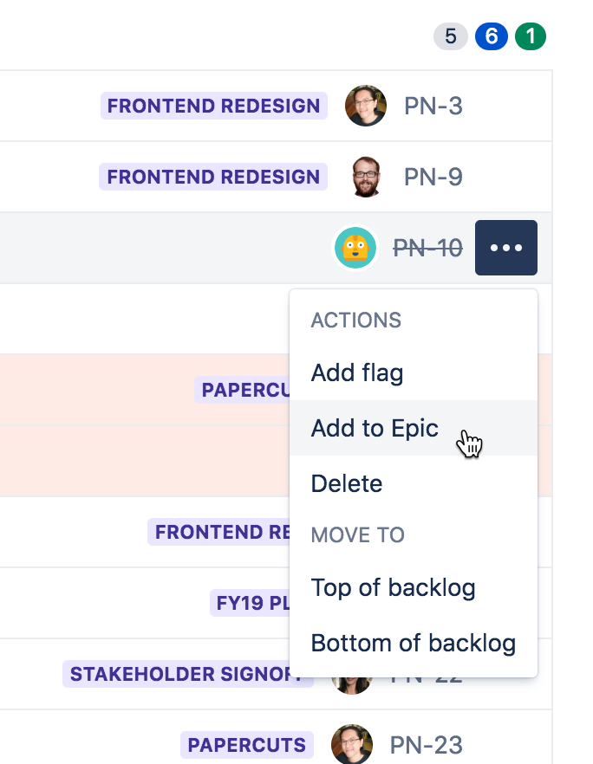Select Add flag from the actions menu
Image resolution: width=593 pixels, height=764 pixels.
click(356, 372)
